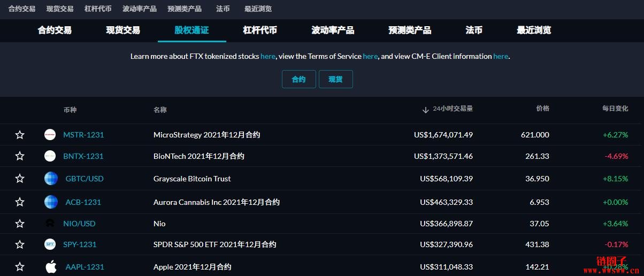This screenshot has width=644, height=276.
Task: Click the Apple logo icon
Action: point(51,266)
